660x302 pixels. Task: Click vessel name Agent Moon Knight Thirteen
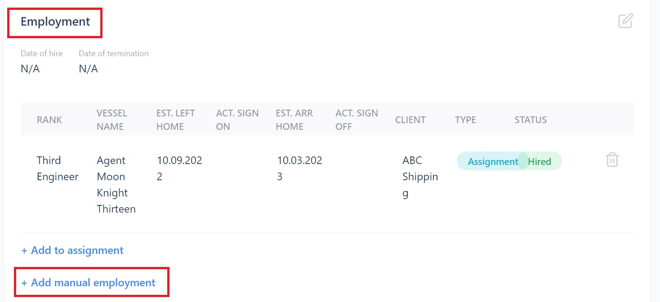click(x=116, y=185)
